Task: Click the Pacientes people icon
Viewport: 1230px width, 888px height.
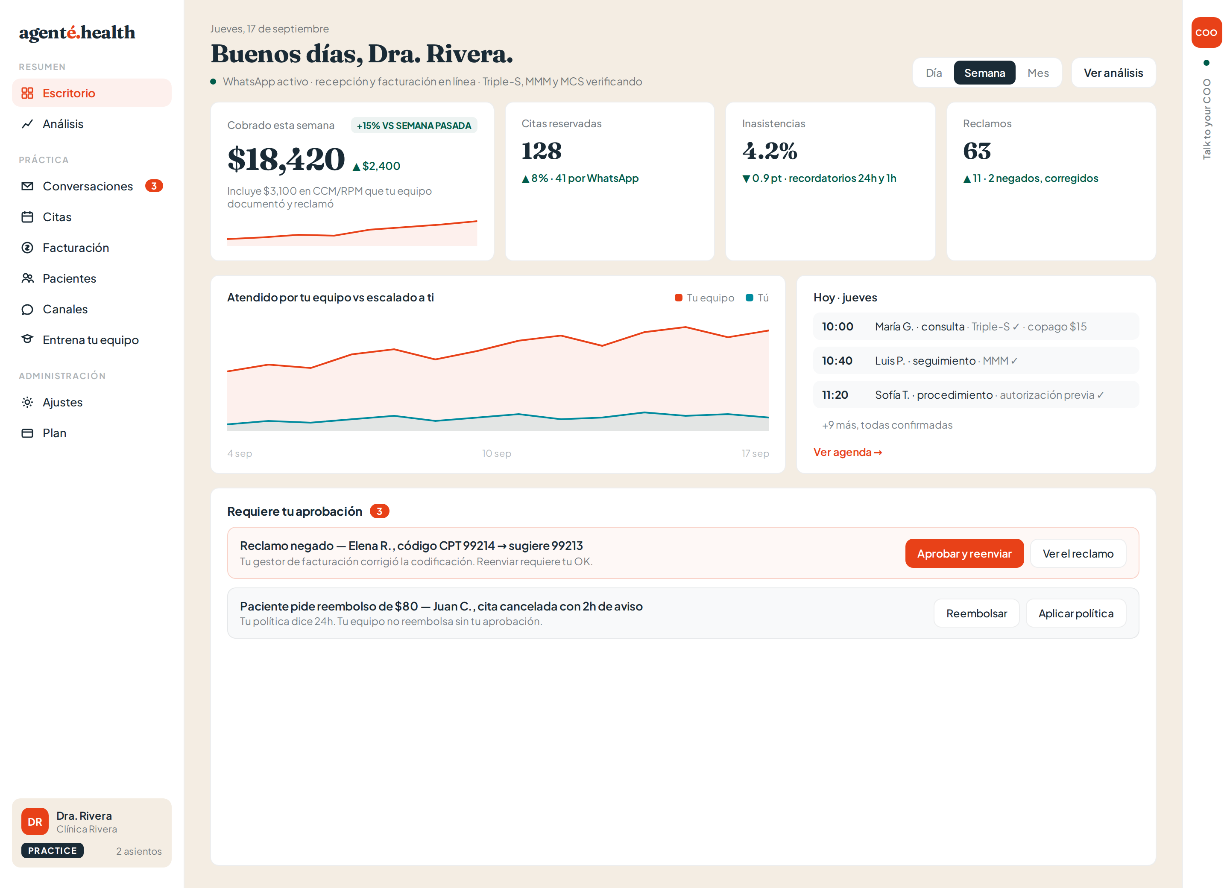Action: pyautogui.click(x=27, y=278)
